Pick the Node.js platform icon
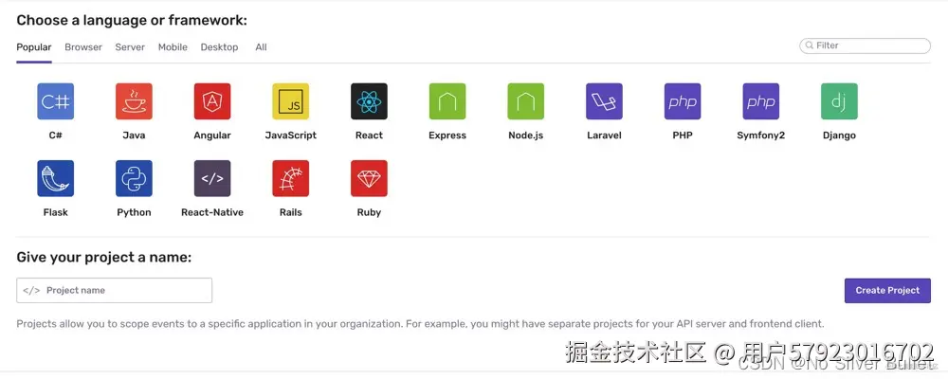The width and height of the screenshot is (948, 379). point(526,101)
